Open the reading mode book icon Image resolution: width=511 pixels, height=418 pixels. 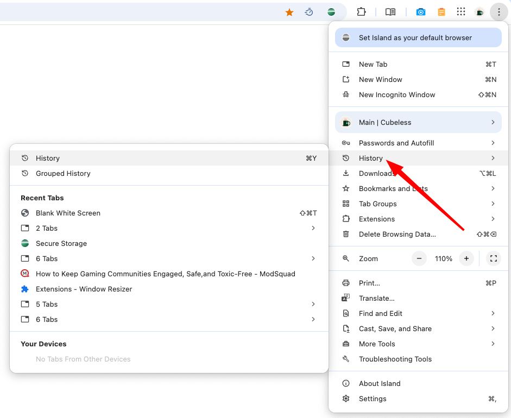point(390,12)
